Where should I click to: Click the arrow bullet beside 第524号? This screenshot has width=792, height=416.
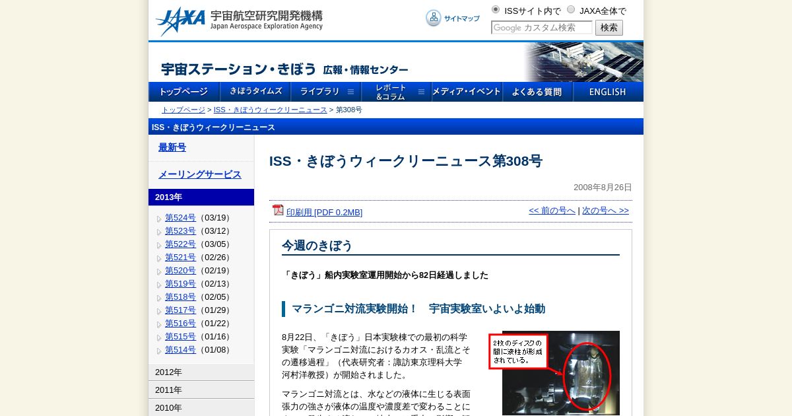pyautogui.click(x=159, y=219)
